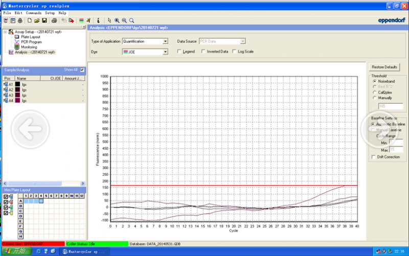Image resolution: width=409 pixels, height=256 pixels.
Task: Open the Type of Application dropdown
Action: coord(165,41)
